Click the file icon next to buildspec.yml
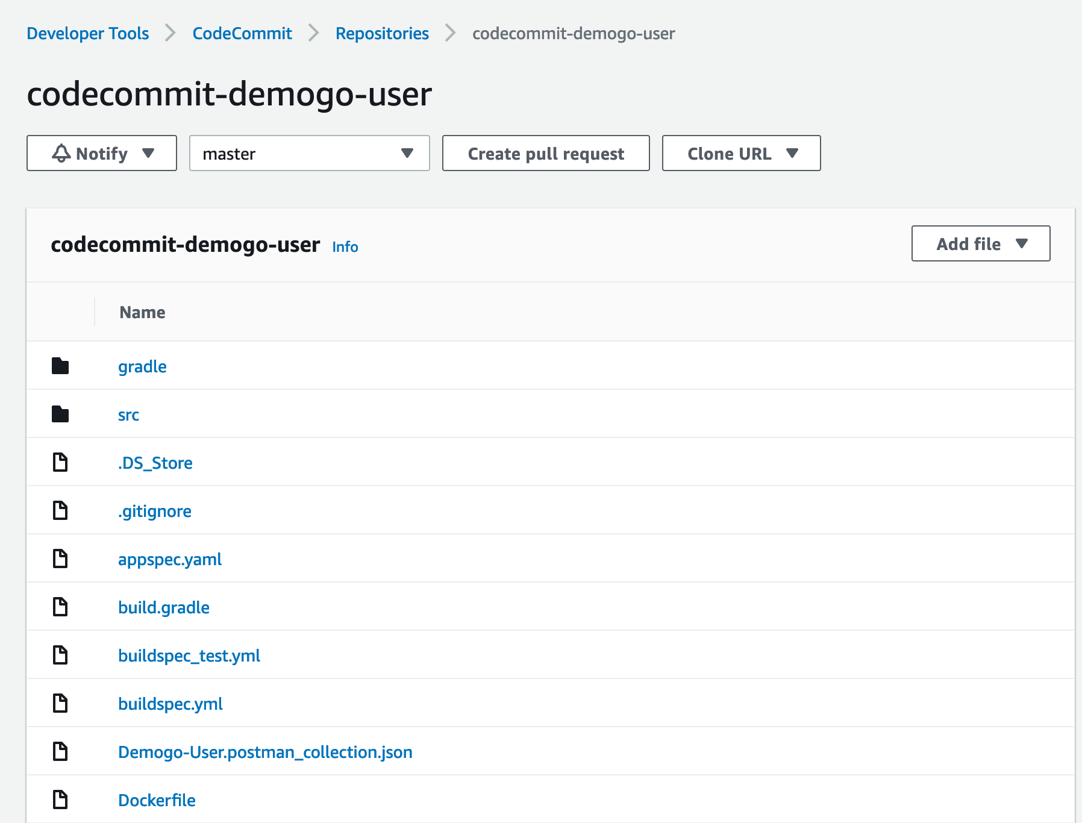 point(60,703)
